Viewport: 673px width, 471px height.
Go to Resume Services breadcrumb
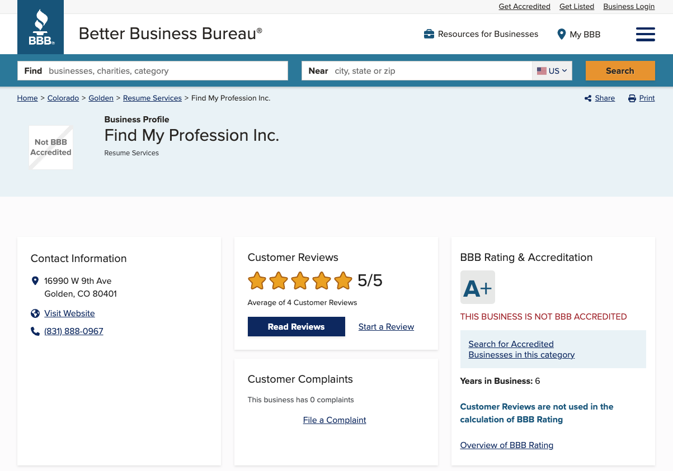point(152,98)
